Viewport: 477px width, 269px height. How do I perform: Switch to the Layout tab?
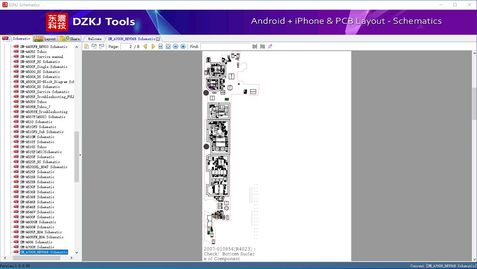(45, 39)
